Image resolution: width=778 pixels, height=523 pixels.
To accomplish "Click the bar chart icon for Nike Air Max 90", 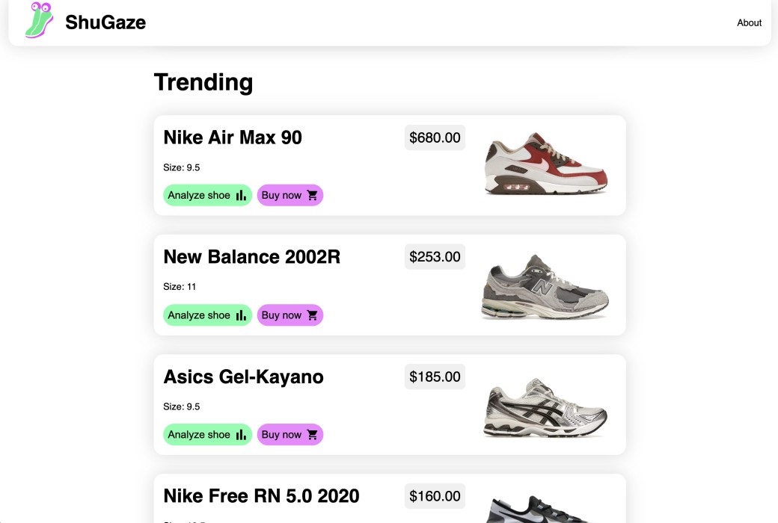I will [x=241, y=195].
